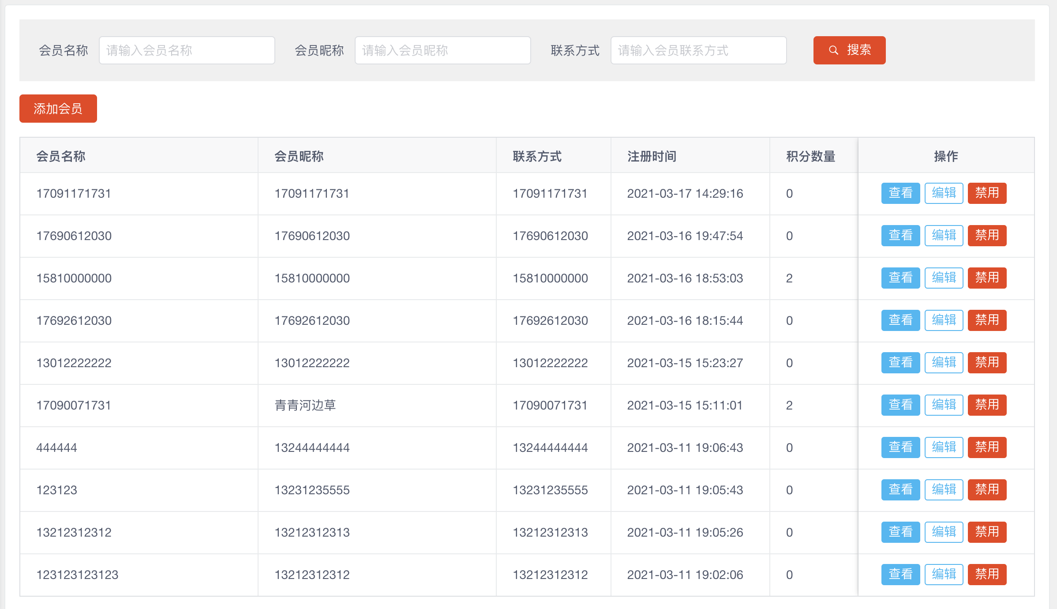Screen dimensions: 1057x609
Task: View member 17091171731 with 查看
Action: [901, 193]
